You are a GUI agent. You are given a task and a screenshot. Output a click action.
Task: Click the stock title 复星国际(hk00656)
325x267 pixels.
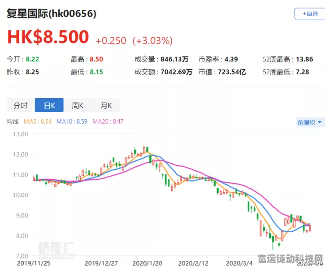52,14
